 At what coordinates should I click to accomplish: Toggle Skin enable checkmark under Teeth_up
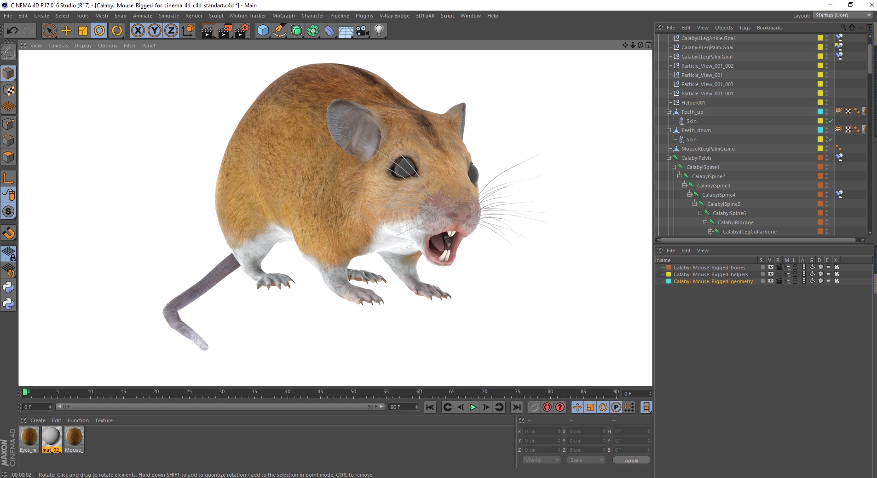click(831, 121)
